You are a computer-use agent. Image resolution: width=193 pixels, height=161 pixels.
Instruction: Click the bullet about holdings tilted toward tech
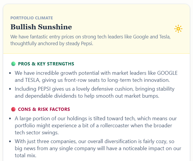(x=96, y=126)
